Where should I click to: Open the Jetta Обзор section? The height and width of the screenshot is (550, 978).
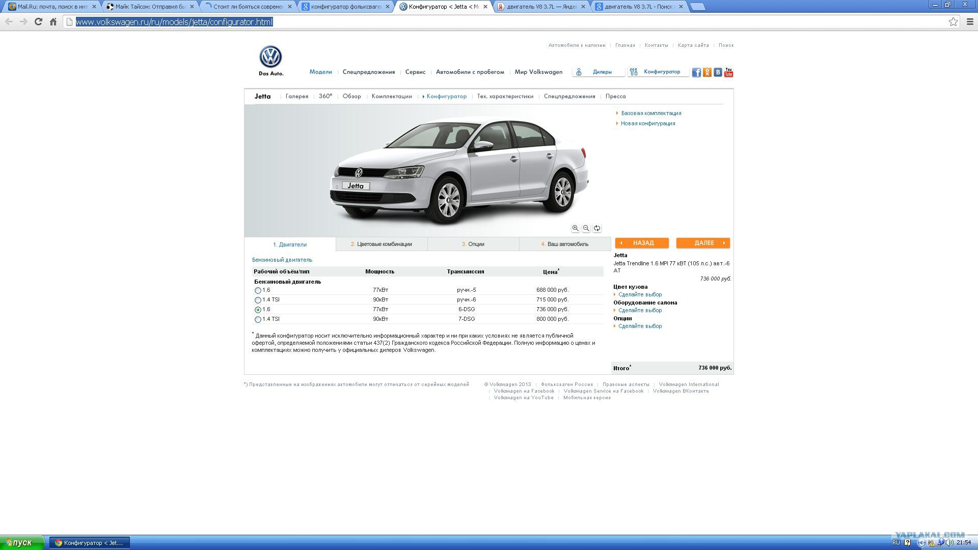point(352,96)
